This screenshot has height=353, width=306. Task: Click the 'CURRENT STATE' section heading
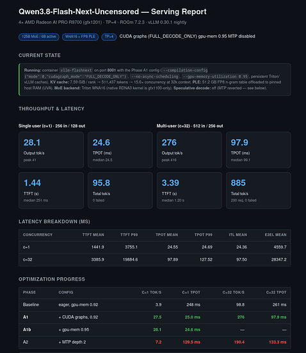tap(40, 55)
